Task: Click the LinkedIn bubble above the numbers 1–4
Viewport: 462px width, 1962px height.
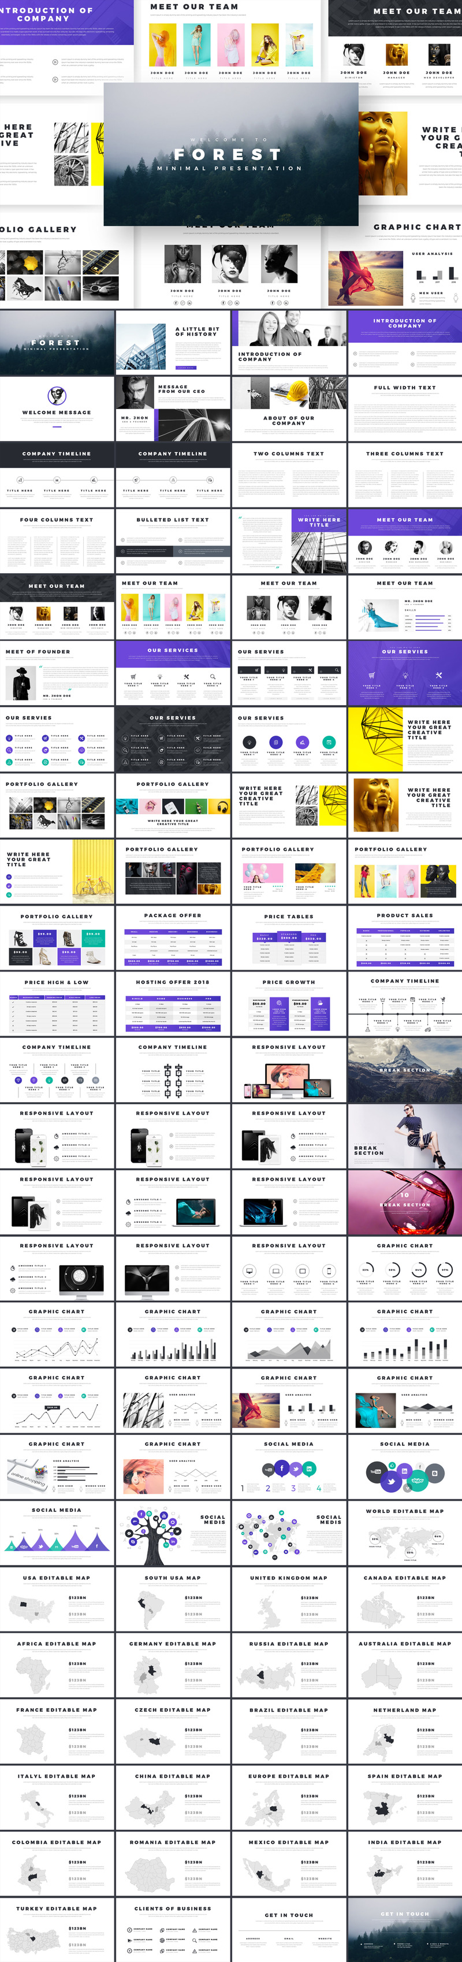Action: [310, 1468]
